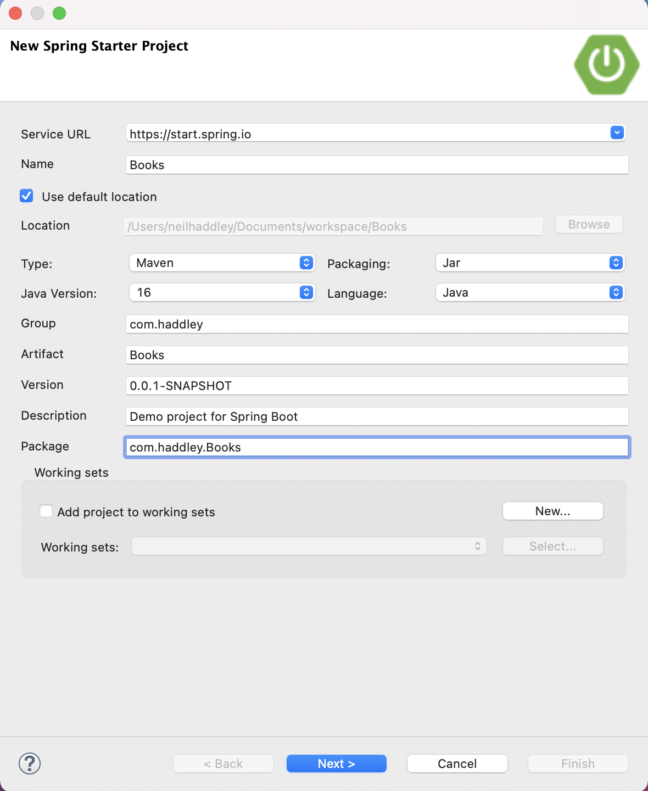
Task: Uncheck the Use default location checkbox
Action: click(x=26, y=196)
